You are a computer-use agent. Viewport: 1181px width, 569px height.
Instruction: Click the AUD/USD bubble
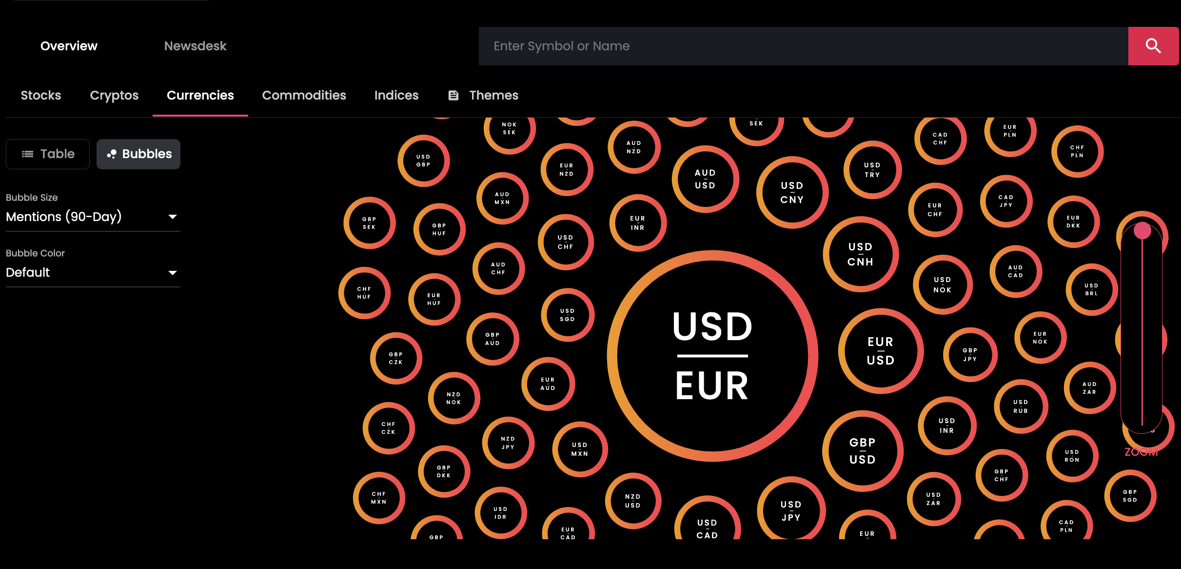(x=705, y=179)
